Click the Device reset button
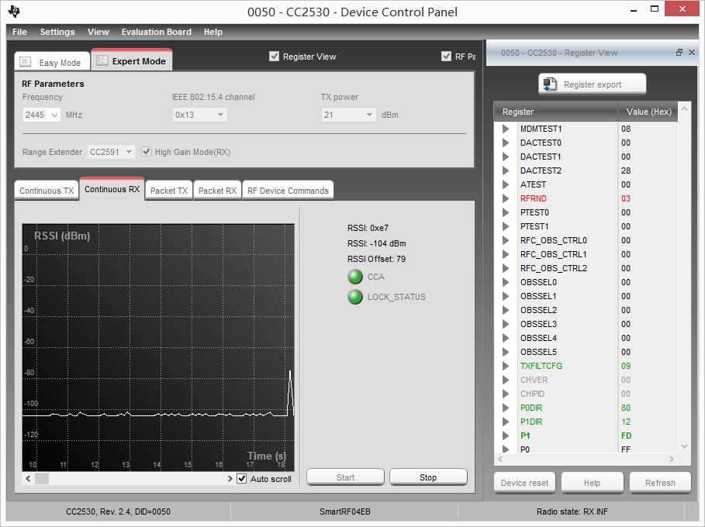Image resolution: width=705 pixels, height=527 pixels. tap(525, 483)
